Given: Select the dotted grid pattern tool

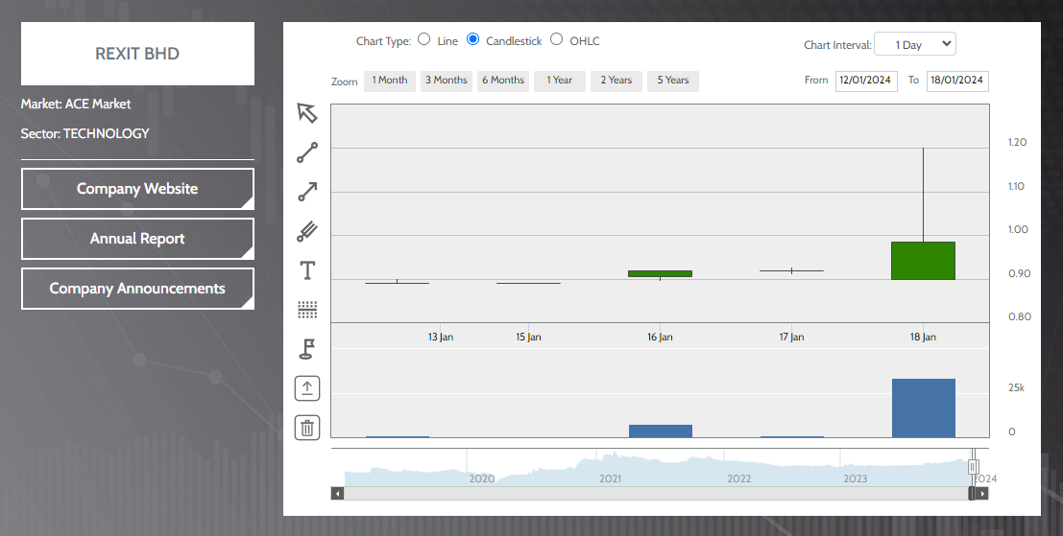Looking at the screenshot, I should point(307,310).
